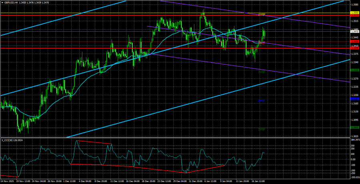Click the yellow 1.3550 price label
Image resolution: width=360 pixels, height=184 pixels.
[354, 13]
